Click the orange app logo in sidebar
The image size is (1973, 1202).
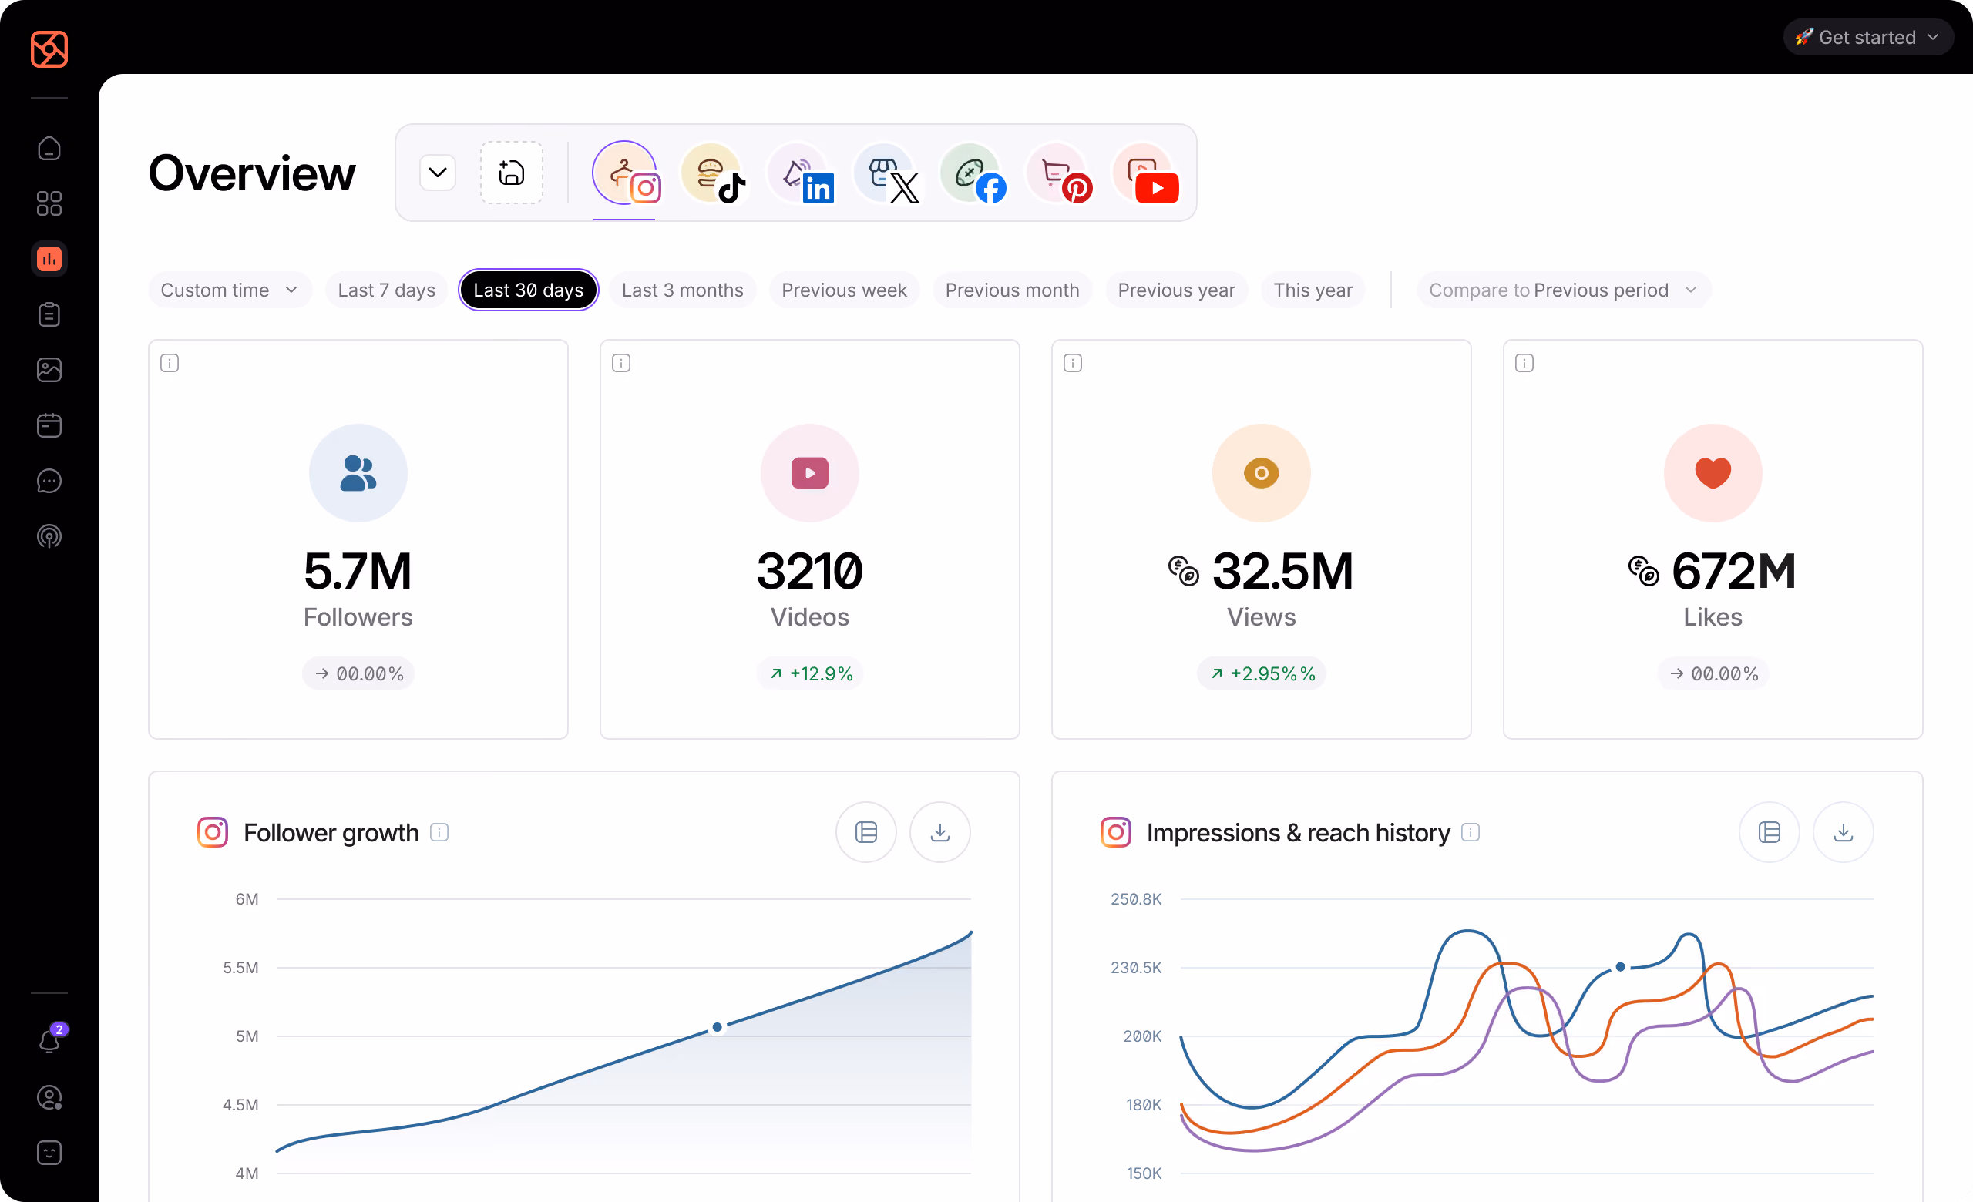49,49
